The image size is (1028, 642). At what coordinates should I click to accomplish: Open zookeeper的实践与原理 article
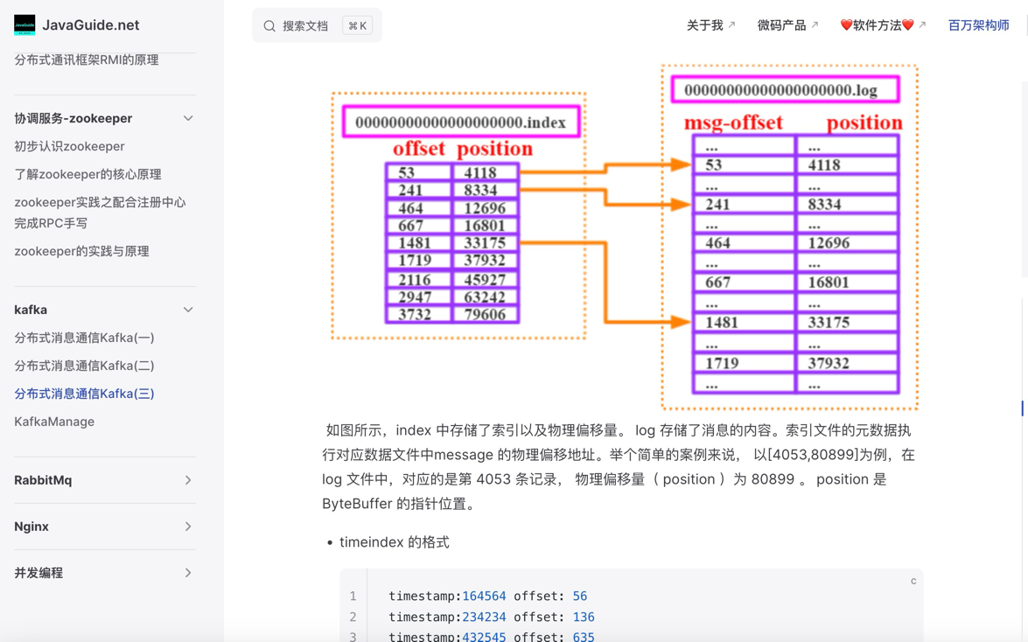pyautogui.click(x=82, y=251)
